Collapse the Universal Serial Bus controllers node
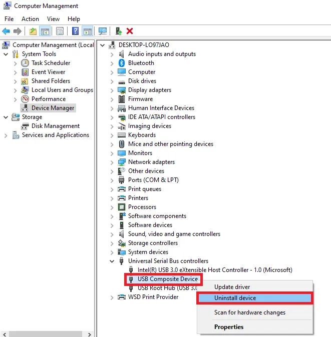This screenshot has height=337, width=331. pos(112,261)
